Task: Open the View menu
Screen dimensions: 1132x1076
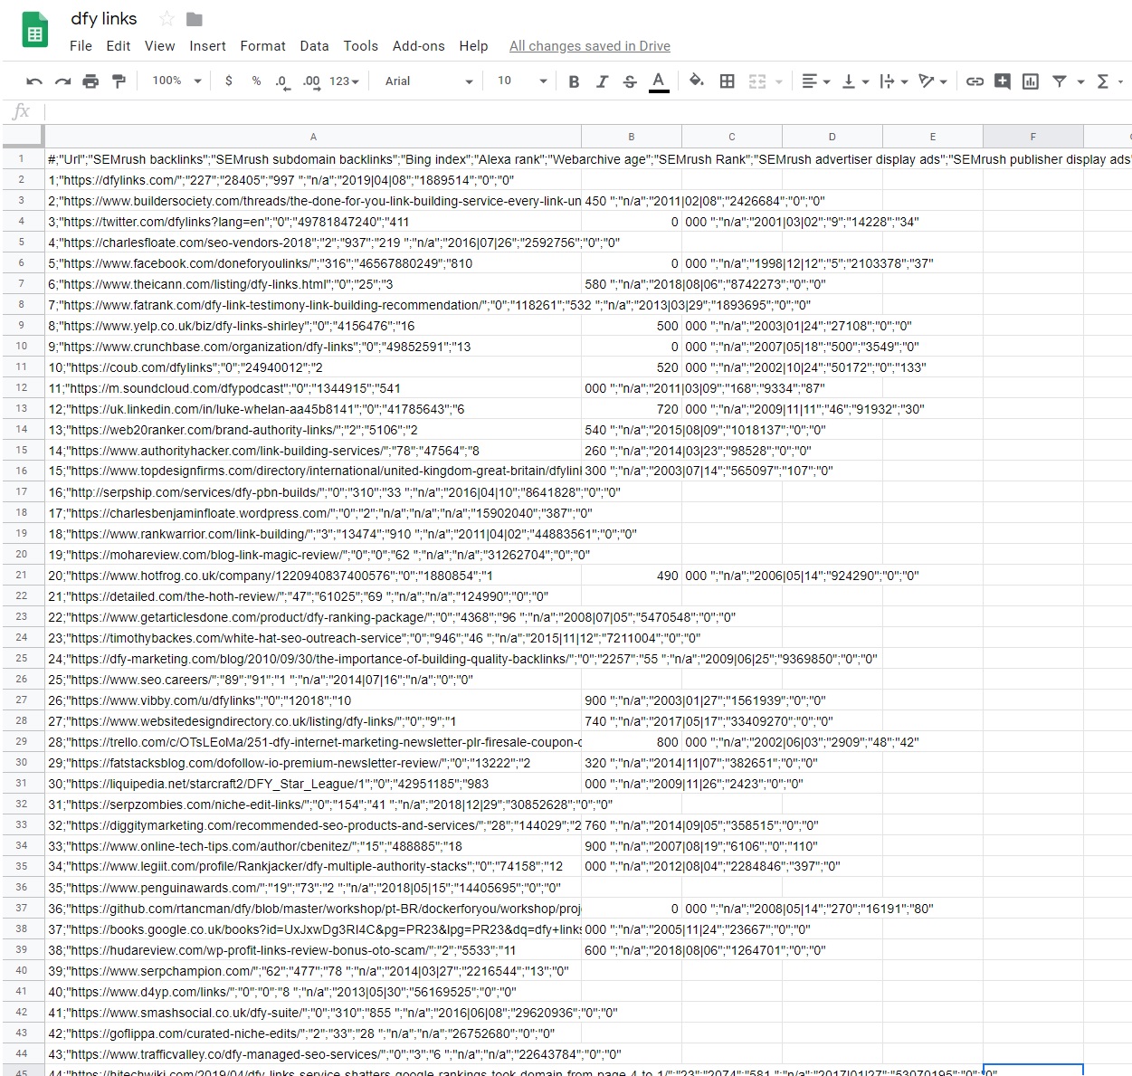Action: pos(159,46)
